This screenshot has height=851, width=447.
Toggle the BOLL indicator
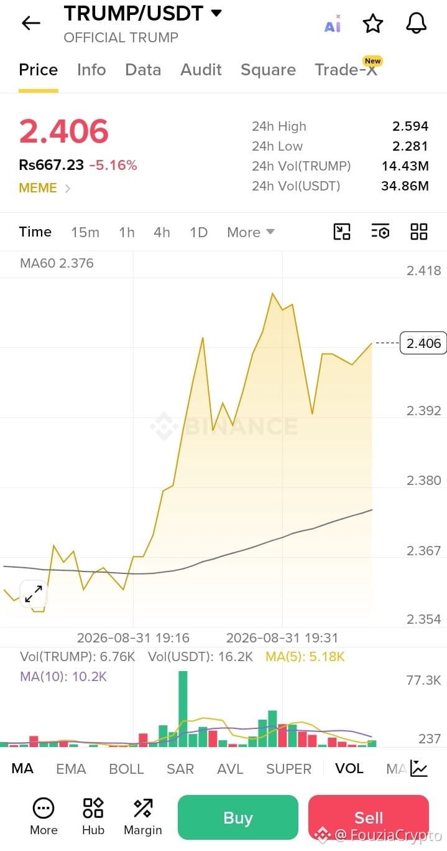(126, 769)
